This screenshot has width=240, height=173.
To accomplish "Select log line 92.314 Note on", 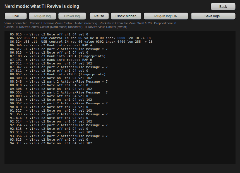I will click(51, 122).
